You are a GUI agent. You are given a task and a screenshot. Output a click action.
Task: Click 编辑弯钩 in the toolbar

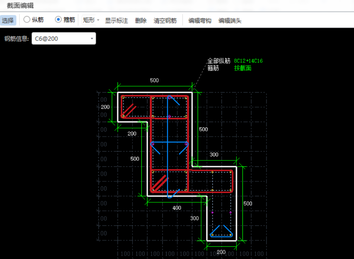click(200, 21)
